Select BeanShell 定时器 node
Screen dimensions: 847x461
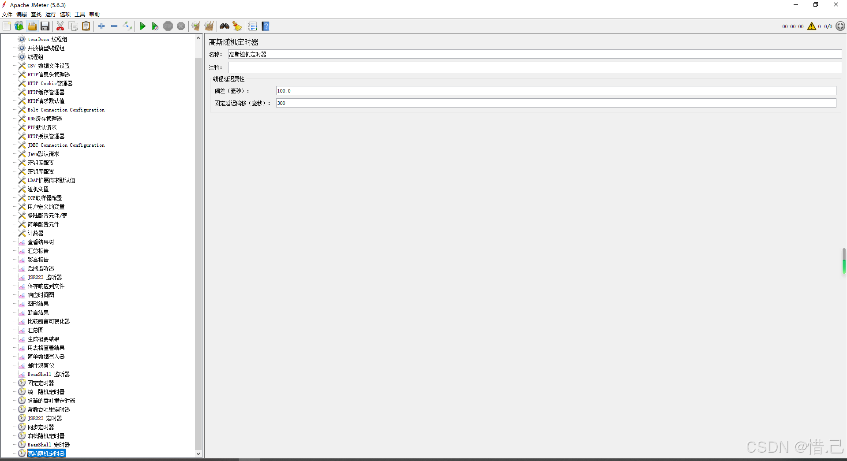(49, 445)
